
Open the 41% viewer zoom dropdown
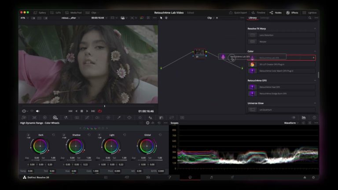24,18
